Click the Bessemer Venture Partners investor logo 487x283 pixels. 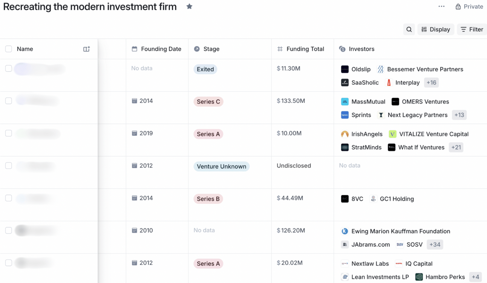click(381, 69)
